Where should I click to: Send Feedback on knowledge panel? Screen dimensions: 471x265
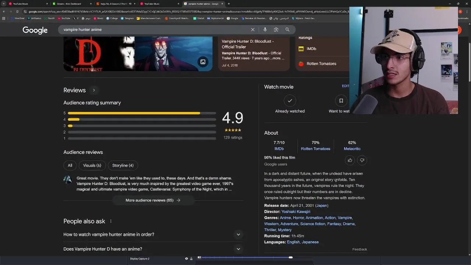pyautogui.click(x=360, y=249)
